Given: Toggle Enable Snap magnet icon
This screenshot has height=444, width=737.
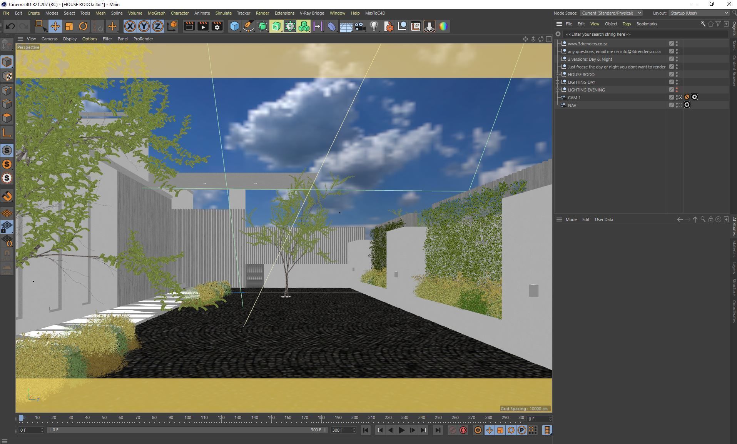Looking at the screenshot, I should [7, 196].
